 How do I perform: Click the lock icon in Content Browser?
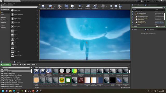pos(129,65)
